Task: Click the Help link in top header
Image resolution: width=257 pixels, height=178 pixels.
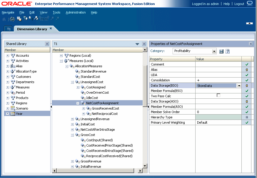Action: pyautogui.click(x=226, y=4)
